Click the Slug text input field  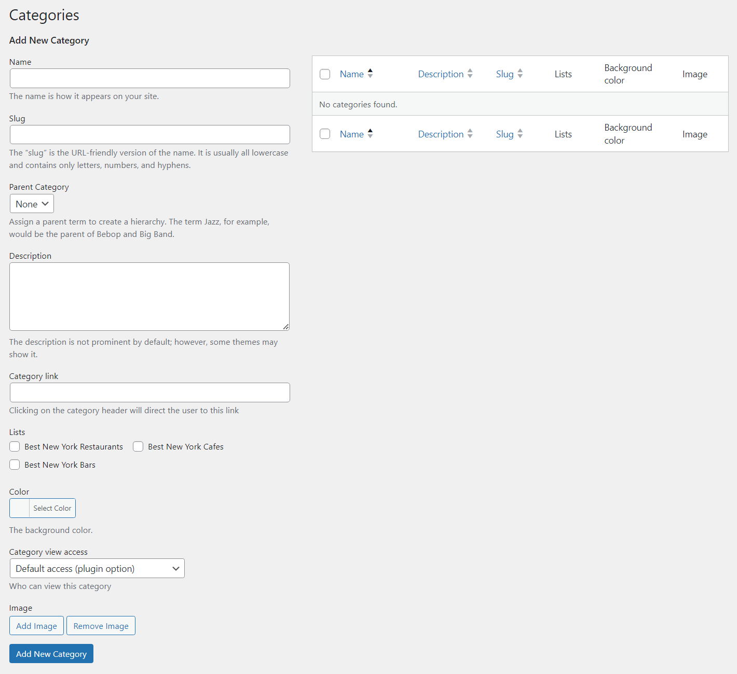pyautogui.click(x=149, y=135)
